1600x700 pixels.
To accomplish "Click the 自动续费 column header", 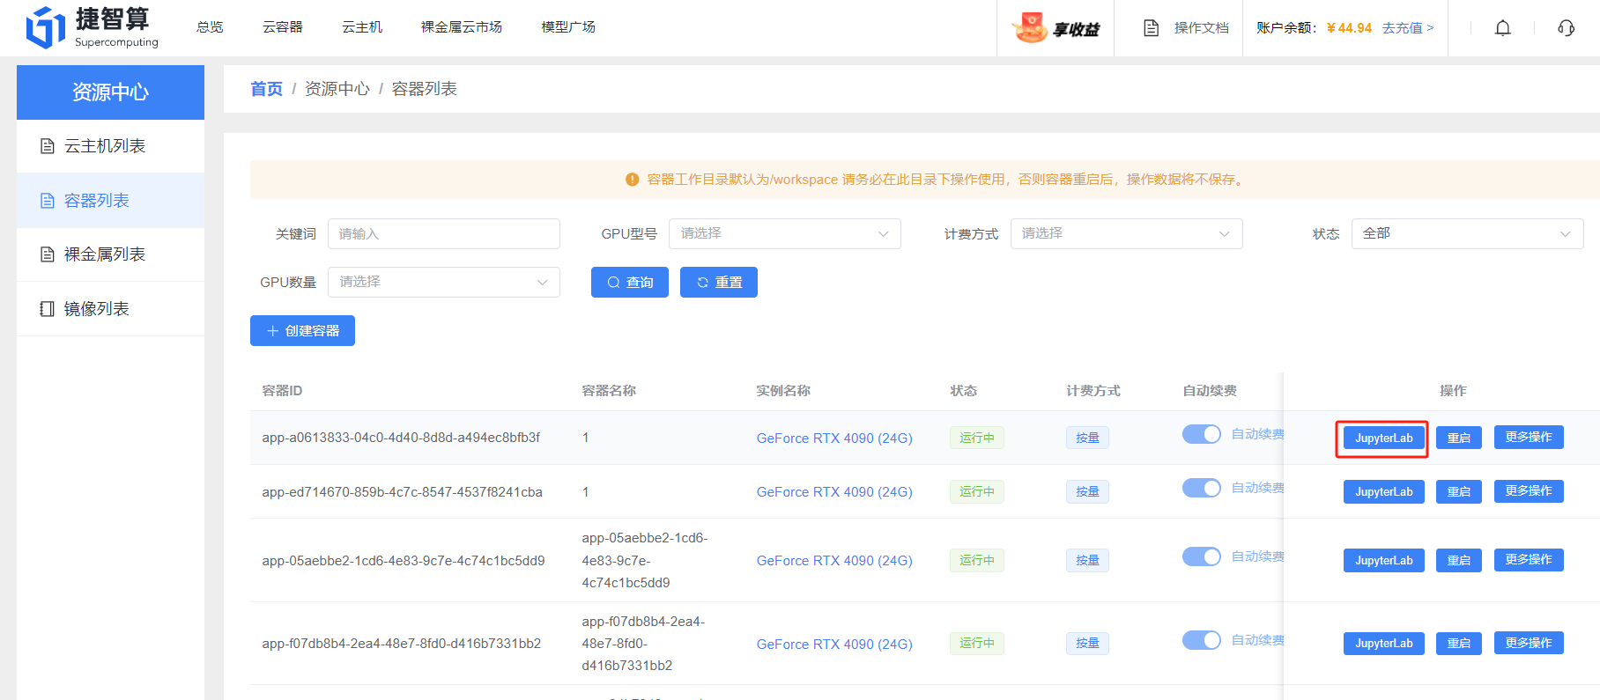I will (1210, 391).
